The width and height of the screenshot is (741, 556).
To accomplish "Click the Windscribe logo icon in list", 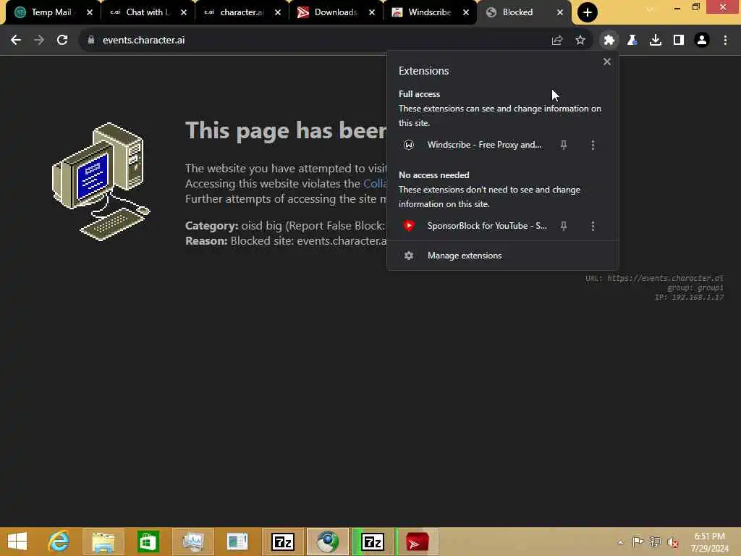I will click(x=409, y=145).
